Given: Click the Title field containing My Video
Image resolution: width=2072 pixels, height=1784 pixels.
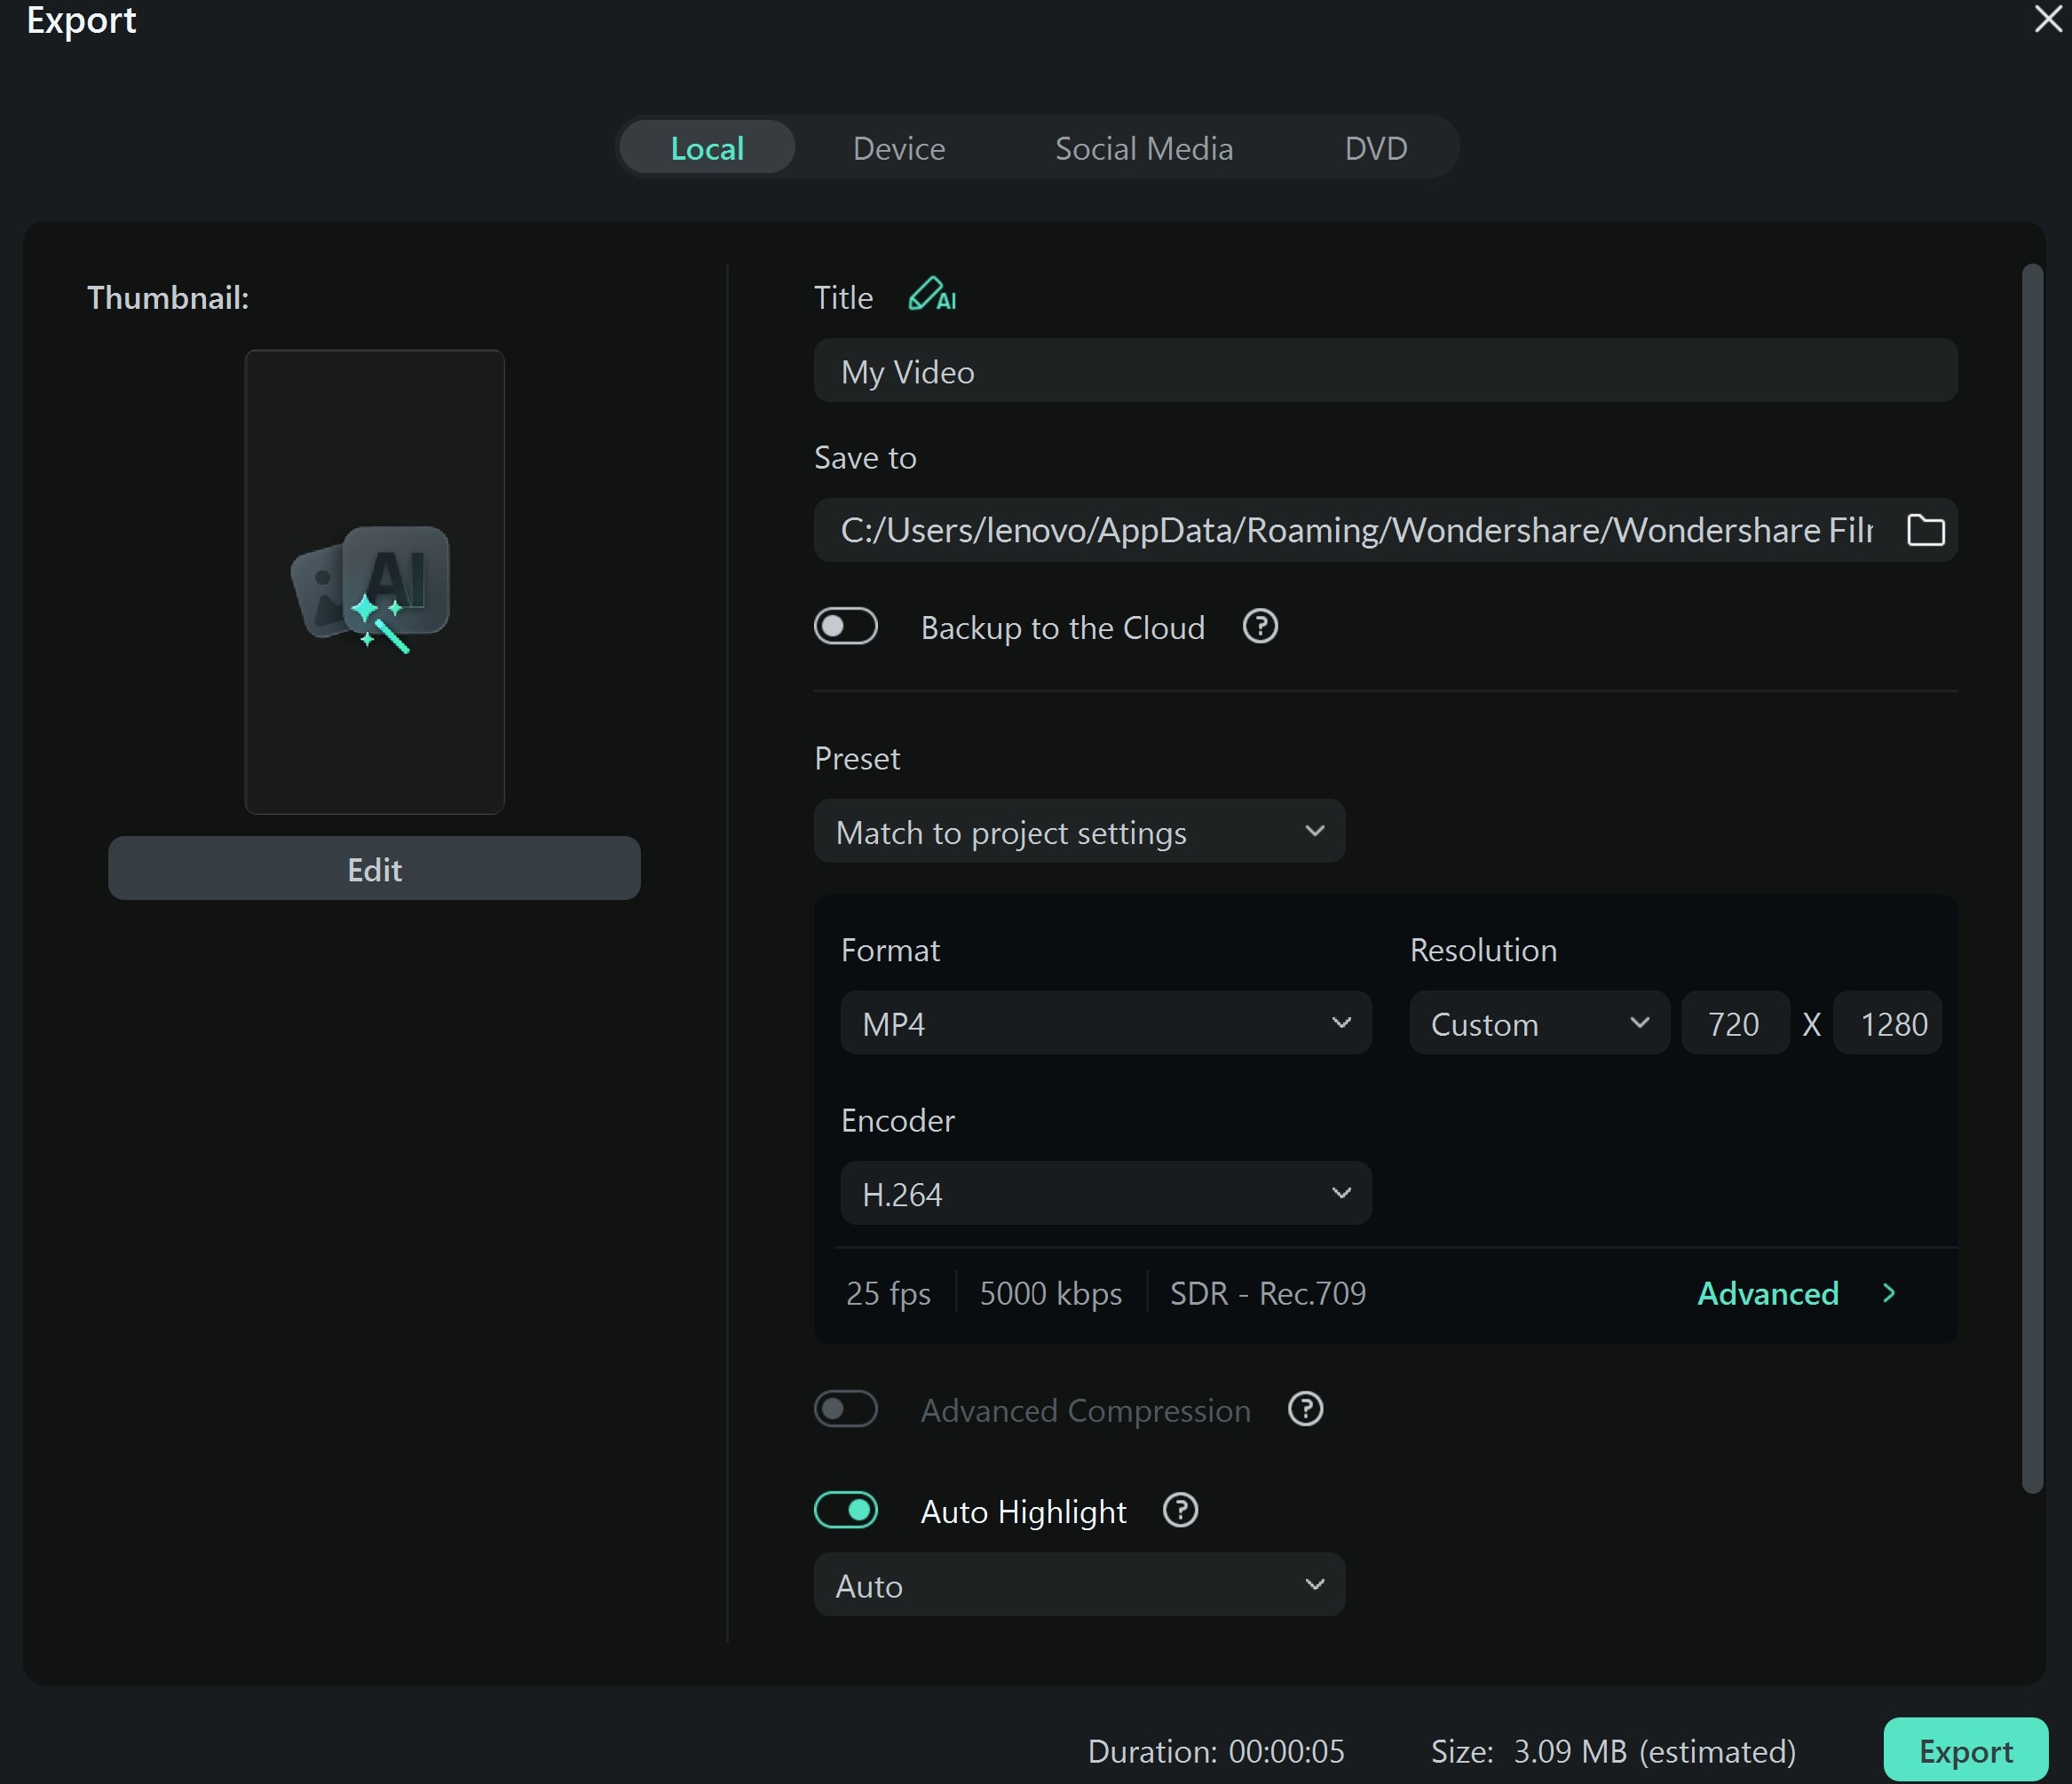Looking at the screenshot, I should pos(1385,371).
